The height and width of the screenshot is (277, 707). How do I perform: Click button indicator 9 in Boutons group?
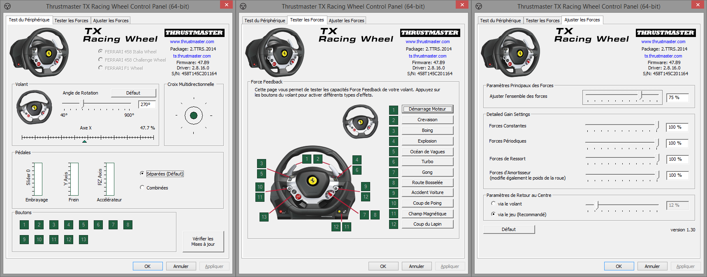coord(24,240)
